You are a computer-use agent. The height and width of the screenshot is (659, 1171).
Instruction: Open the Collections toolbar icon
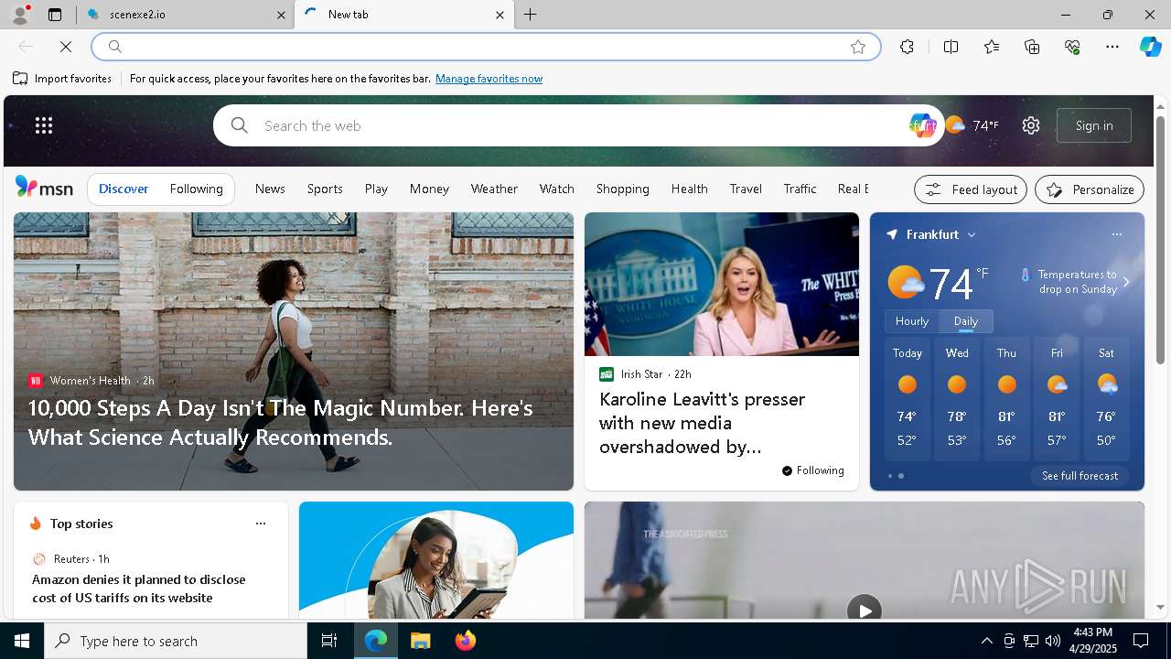(x=1032, y=47)
